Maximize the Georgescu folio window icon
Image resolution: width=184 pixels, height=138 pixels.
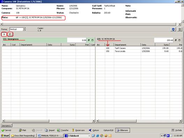tap(93, 40)
